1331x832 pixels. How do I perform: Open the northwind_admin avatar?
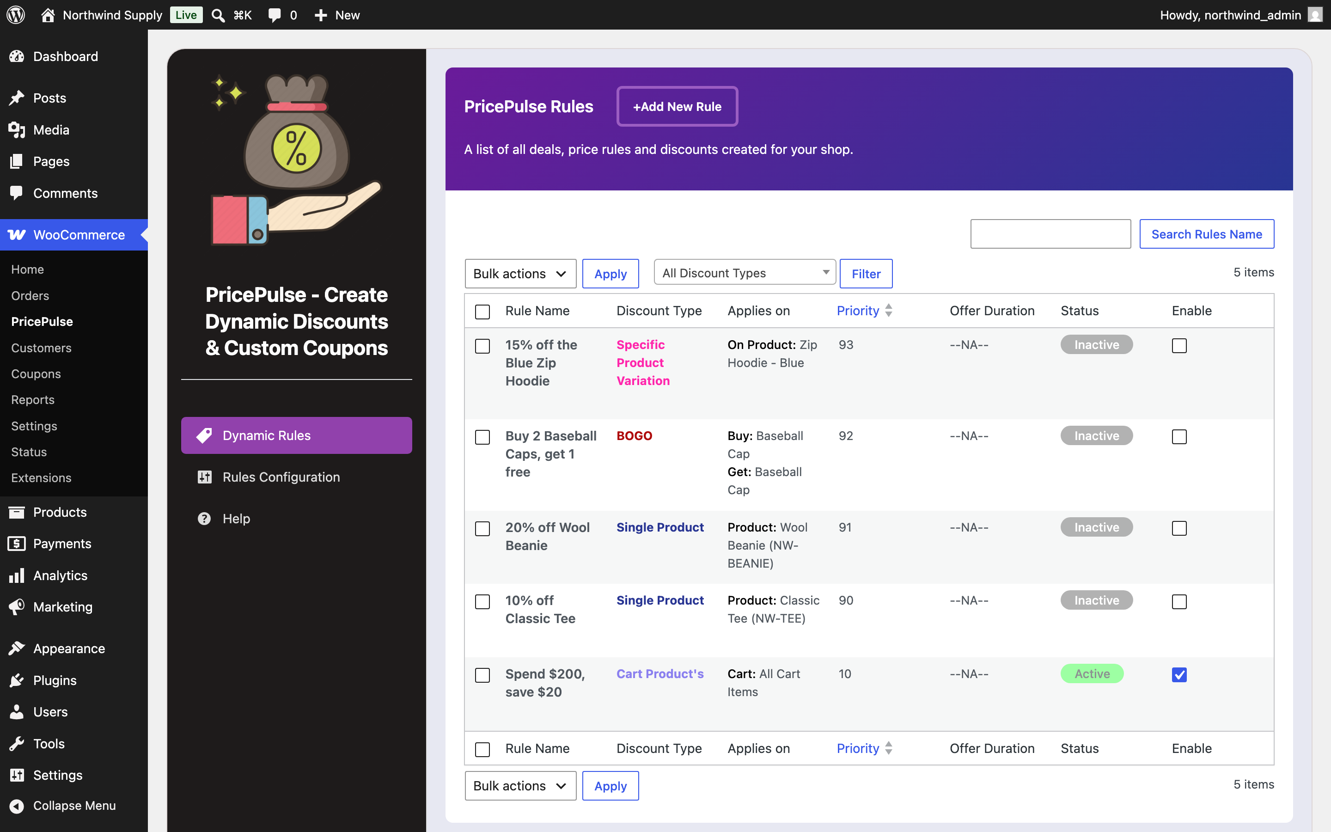[x=1315, y=15]
